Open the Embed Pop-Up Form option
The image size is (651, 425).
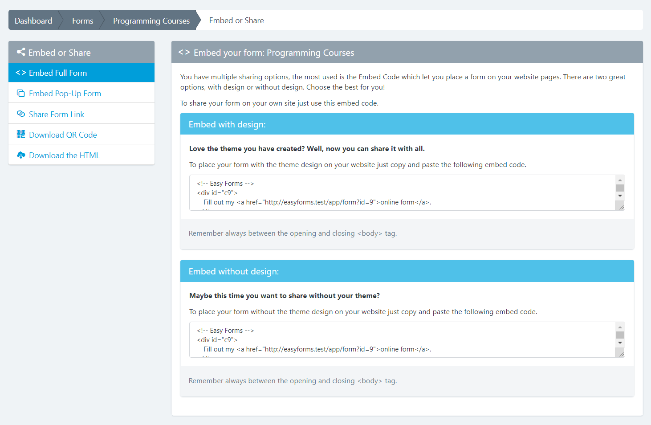point(65,94)
